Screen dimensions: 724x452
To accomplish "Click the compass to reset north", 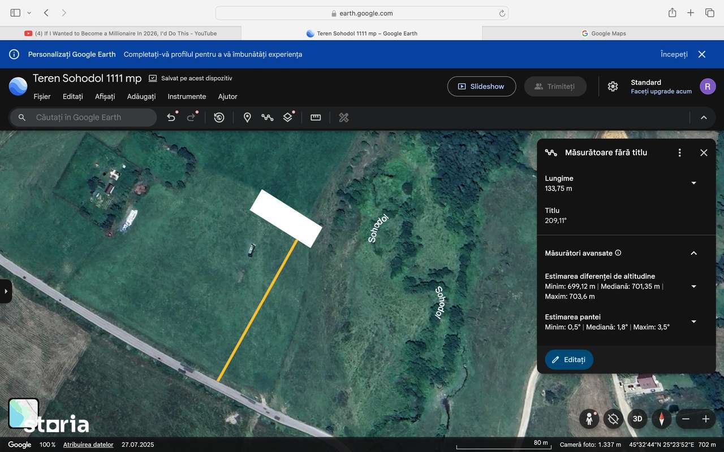I will coord(661,419).
